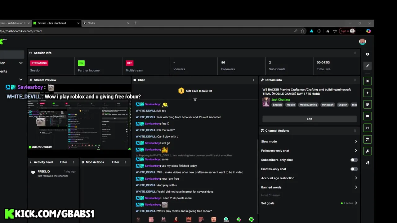The height and width of the screenshot is (223, 397).
Task: Open the Channel Actions three-dot menu
Action: click(355, 131)
